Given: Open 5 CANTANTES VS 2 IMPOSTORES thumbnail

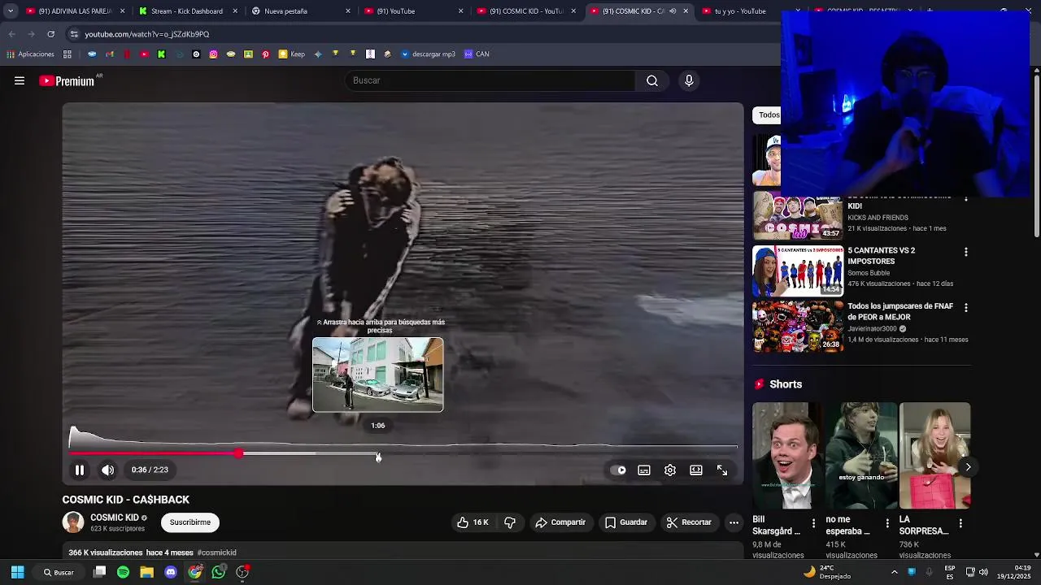Looking at the screenshot, I should click(x=798, y=271).
